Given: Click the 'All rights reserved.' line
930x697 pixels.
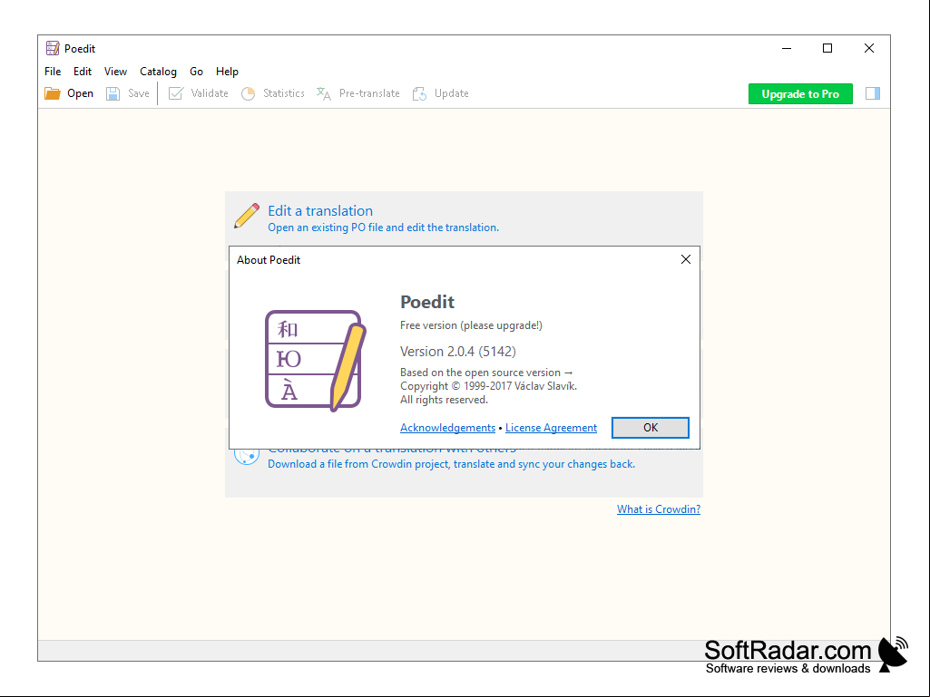Looking at the screenshot, I should coord(445,400).
